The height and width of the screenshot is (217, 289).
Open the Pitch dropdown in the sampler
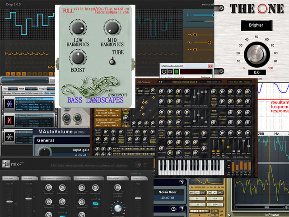click(x=31, y=89)
